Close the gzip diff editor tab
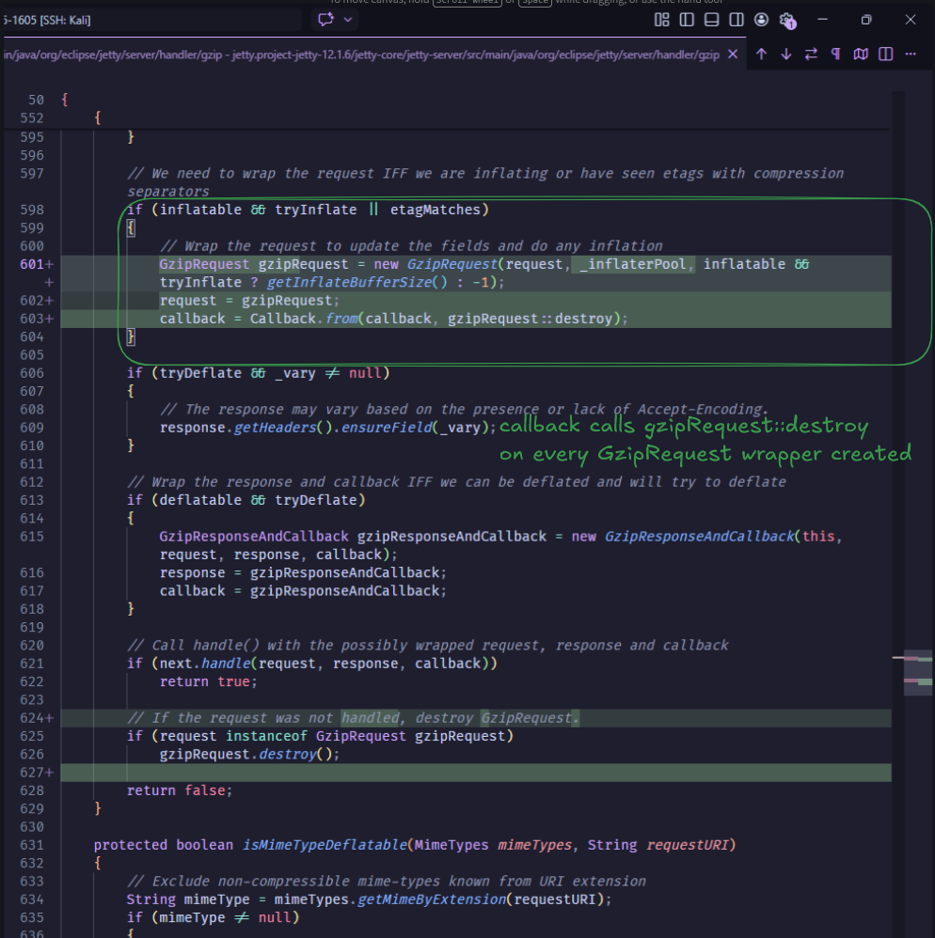935x938 pixels. point(735,55)
